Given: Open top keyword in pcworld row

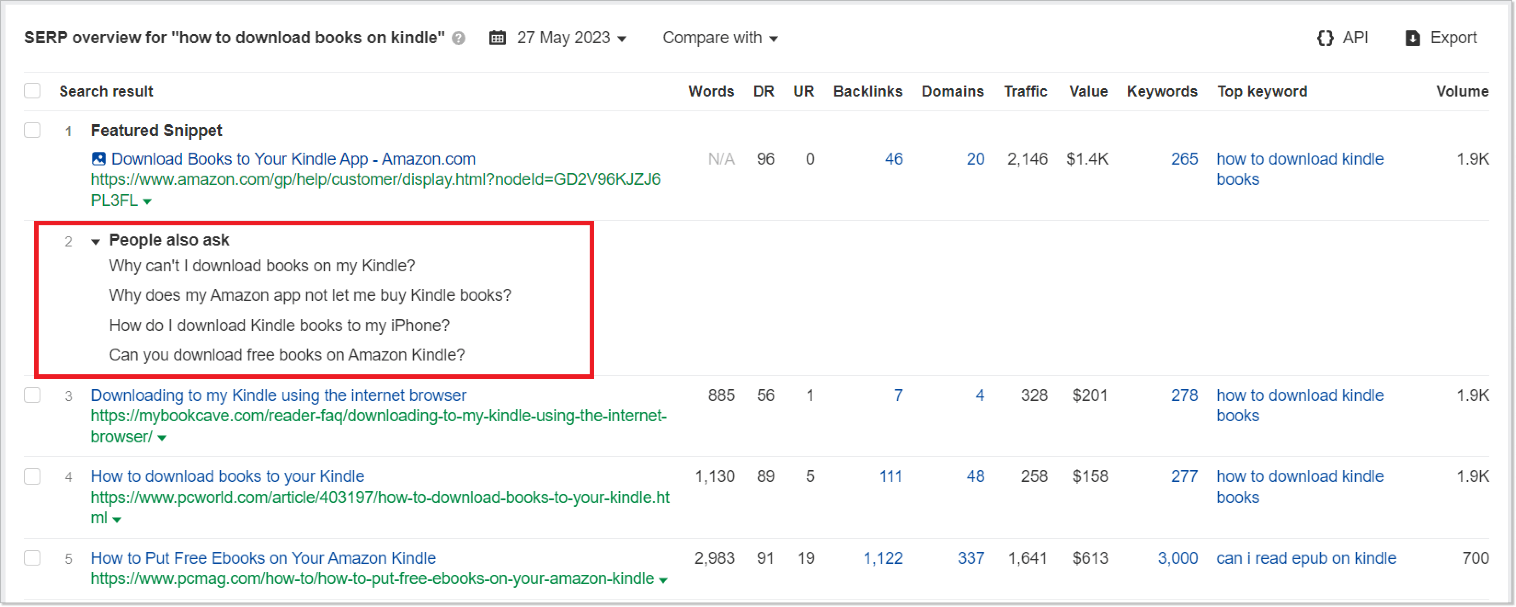Looking at the screenshot, I should click(x=1299, y=487).
